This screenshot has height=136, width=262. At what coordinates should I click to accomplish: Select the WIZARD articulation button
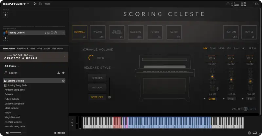[98, 32]
